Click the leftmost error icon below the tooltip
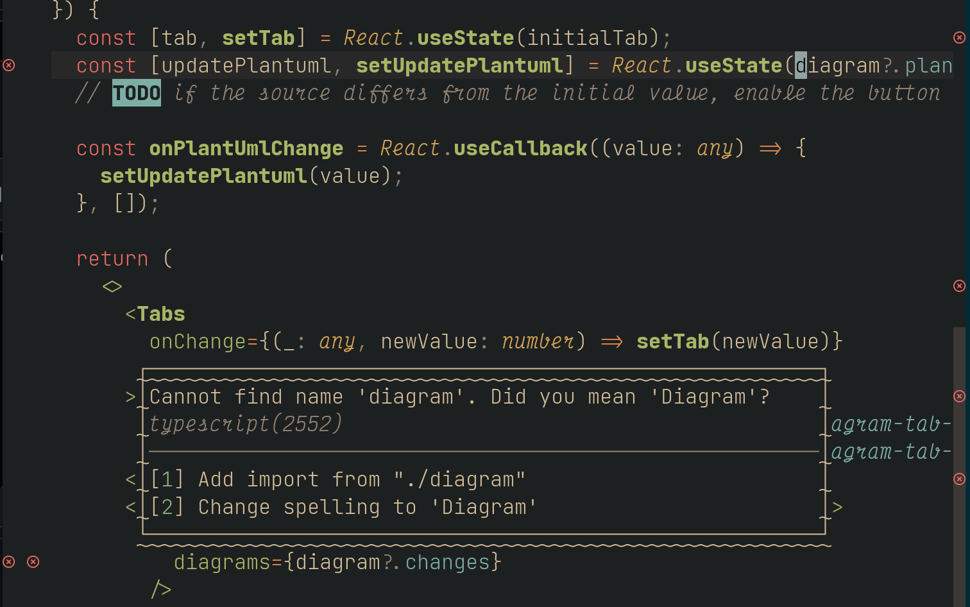 [8, 561]
